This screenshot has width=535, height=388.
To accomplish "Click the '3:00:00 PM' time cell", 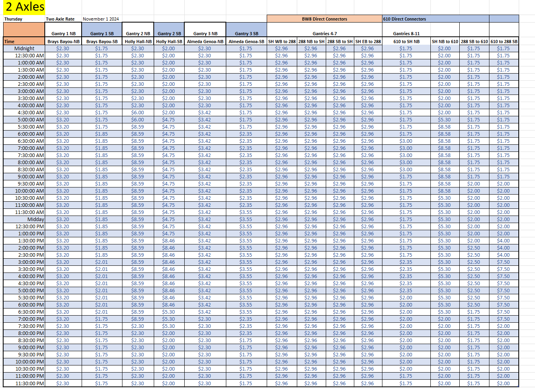I will [x=24, y=262].
